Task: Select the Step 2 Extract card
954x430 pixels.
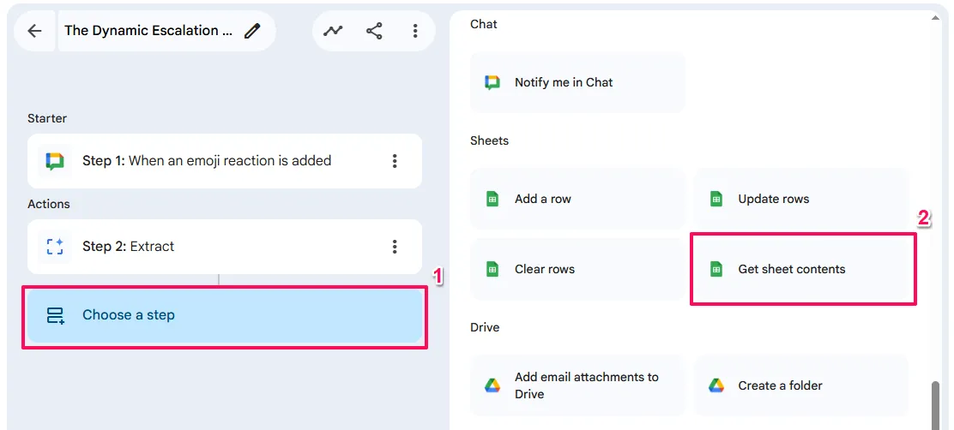Action: 206,247
